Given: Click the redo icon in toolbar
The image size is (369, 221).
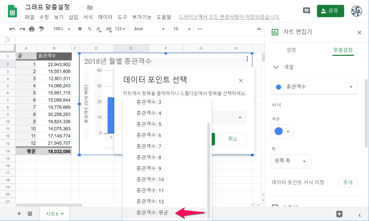Looking at the screenshot, I should pos(22,29).
